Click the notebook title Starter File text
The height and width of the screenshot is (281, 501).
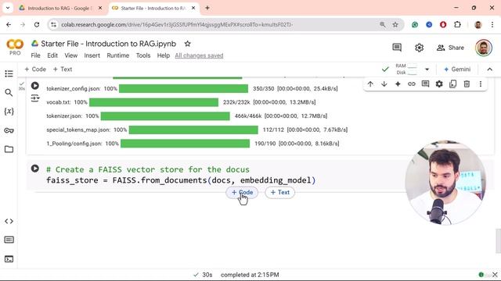pos(109,44)
